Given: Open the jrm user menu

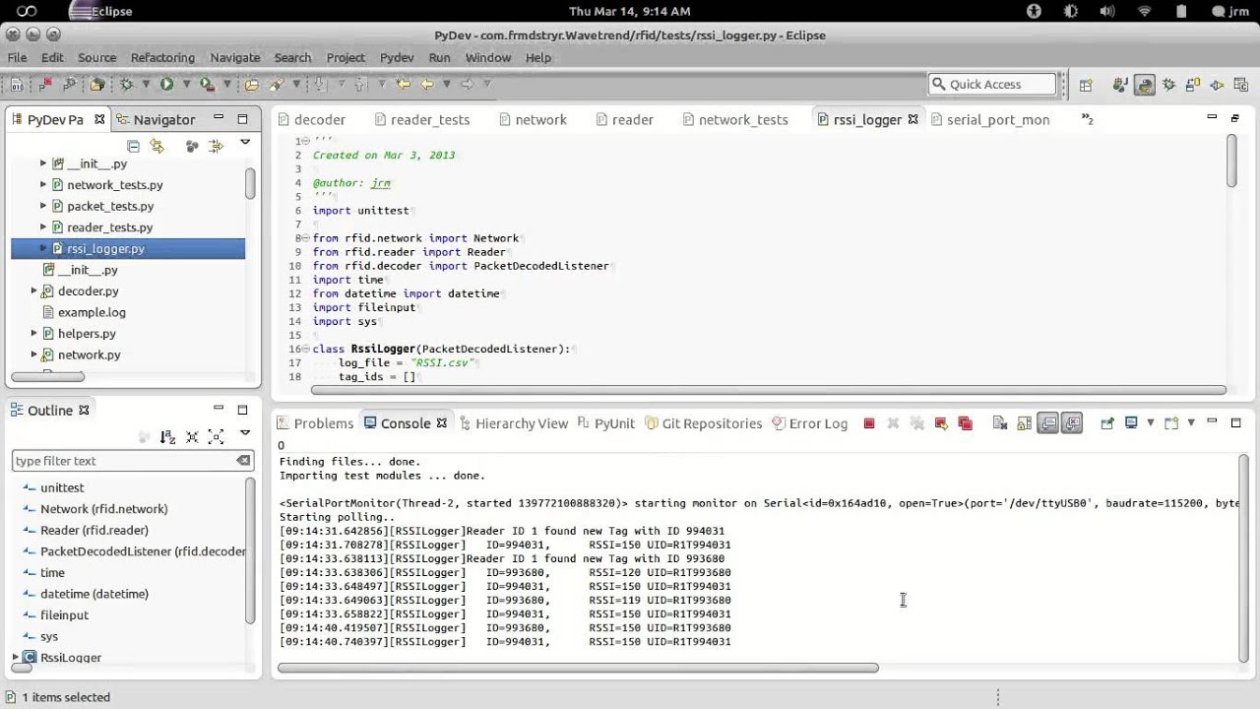Looking at the screenshot, I should point(1228,11).
